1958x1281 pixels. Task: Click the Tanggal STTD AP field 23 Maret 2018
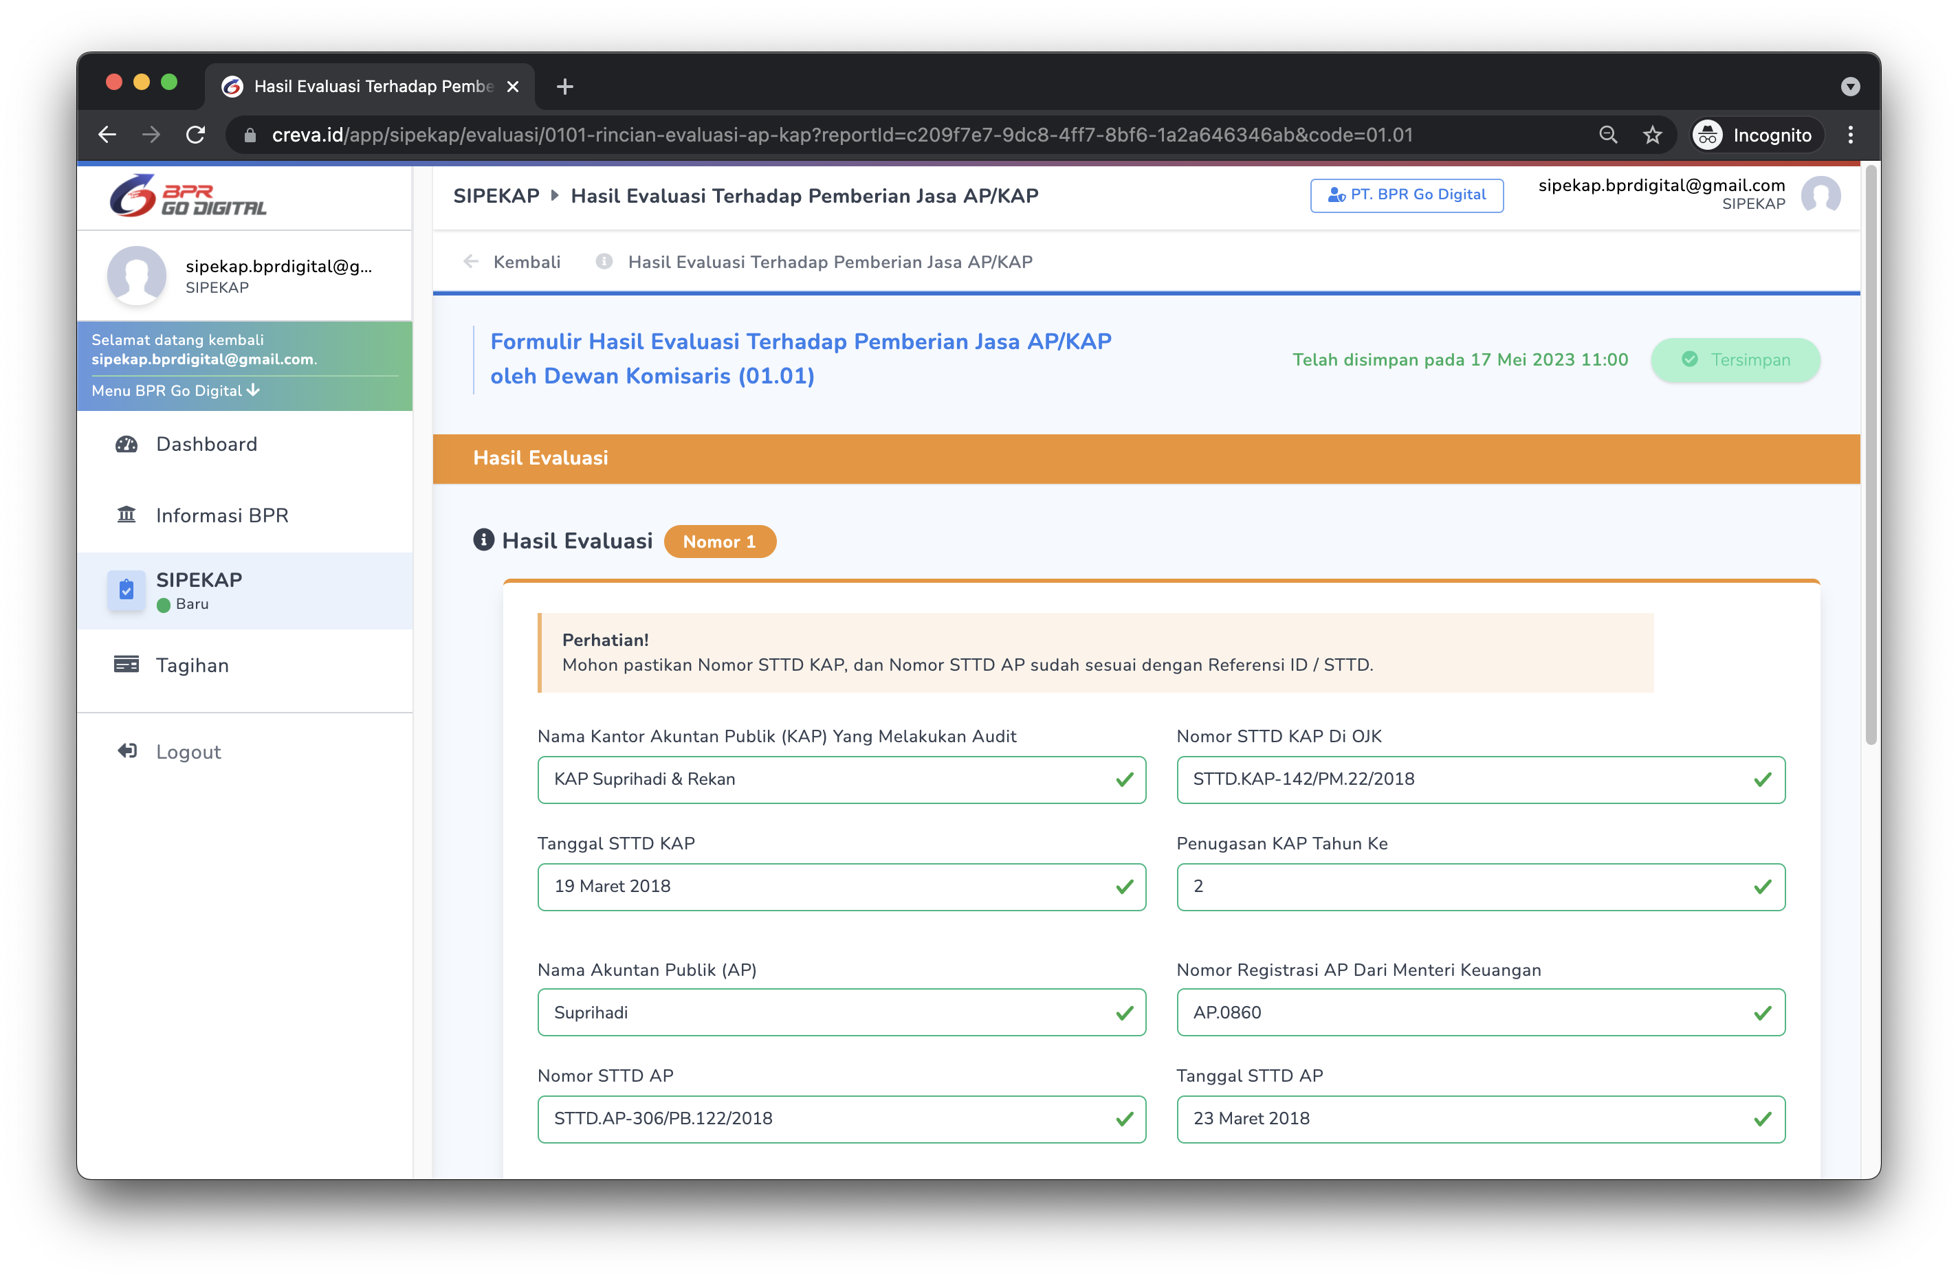point(1480,1118)
